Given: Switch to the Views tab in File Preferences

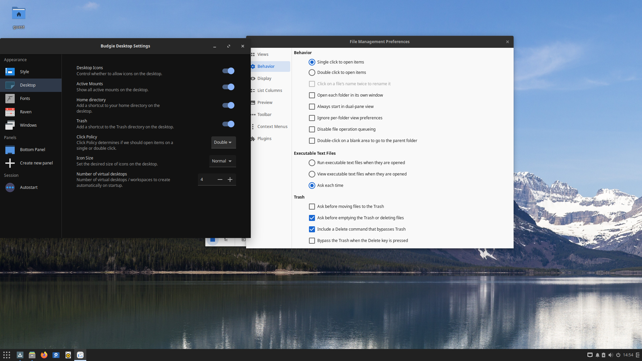Looking at the screenshot, I should tap(270, 54).
